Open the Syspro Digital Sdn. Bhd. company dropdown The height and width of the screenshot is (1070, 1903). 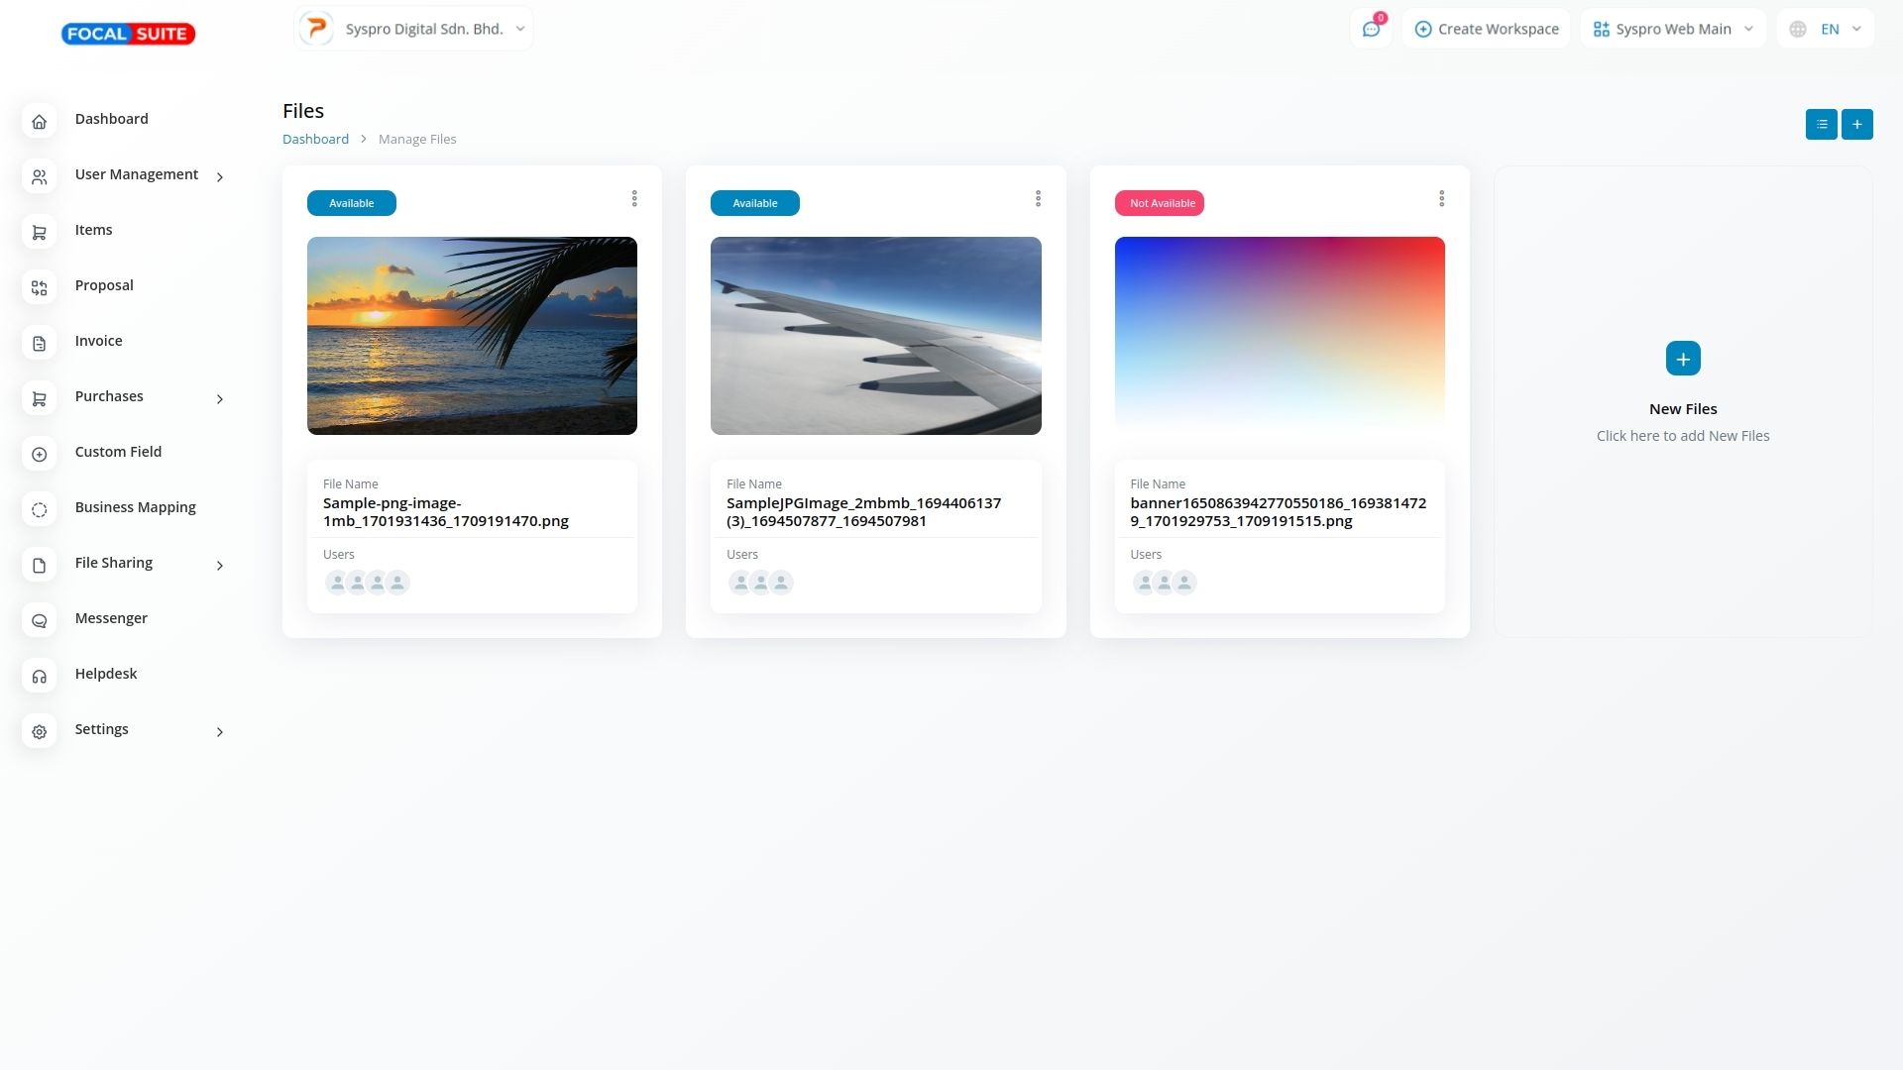[x=413, y=29]
